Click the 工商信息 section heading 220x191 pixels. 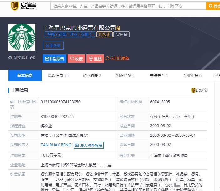click(19, 90)
